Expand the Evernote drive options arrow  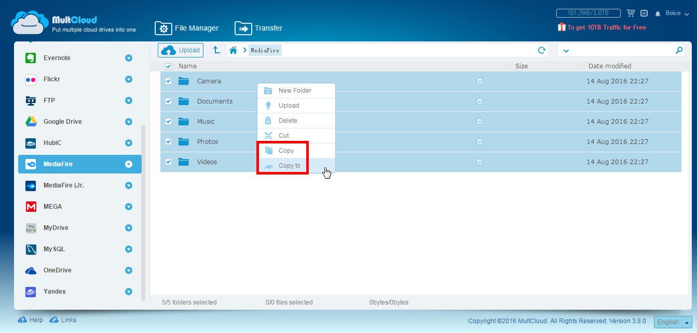129,58
